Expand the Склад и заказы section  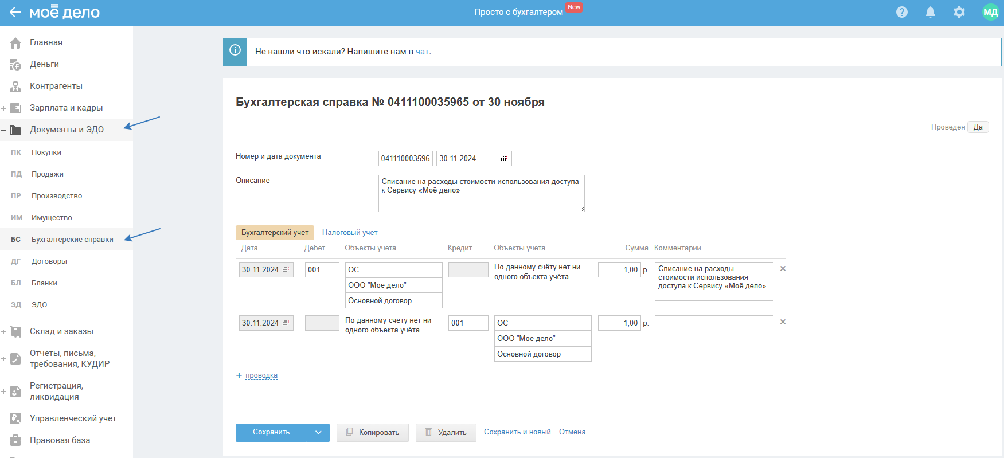tap(3, 332)
